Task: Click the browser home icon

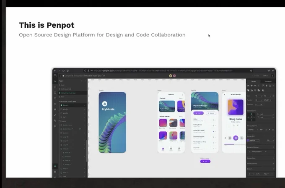Action: pyautogui.click(x=67, y=70)
